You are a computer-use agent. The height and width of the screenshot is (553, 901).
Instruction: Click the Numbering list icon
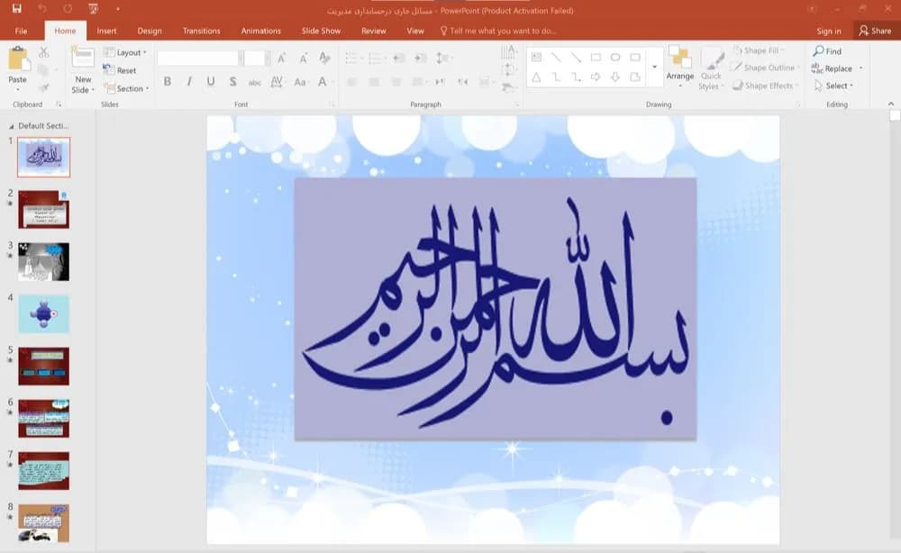coord(376,58)
